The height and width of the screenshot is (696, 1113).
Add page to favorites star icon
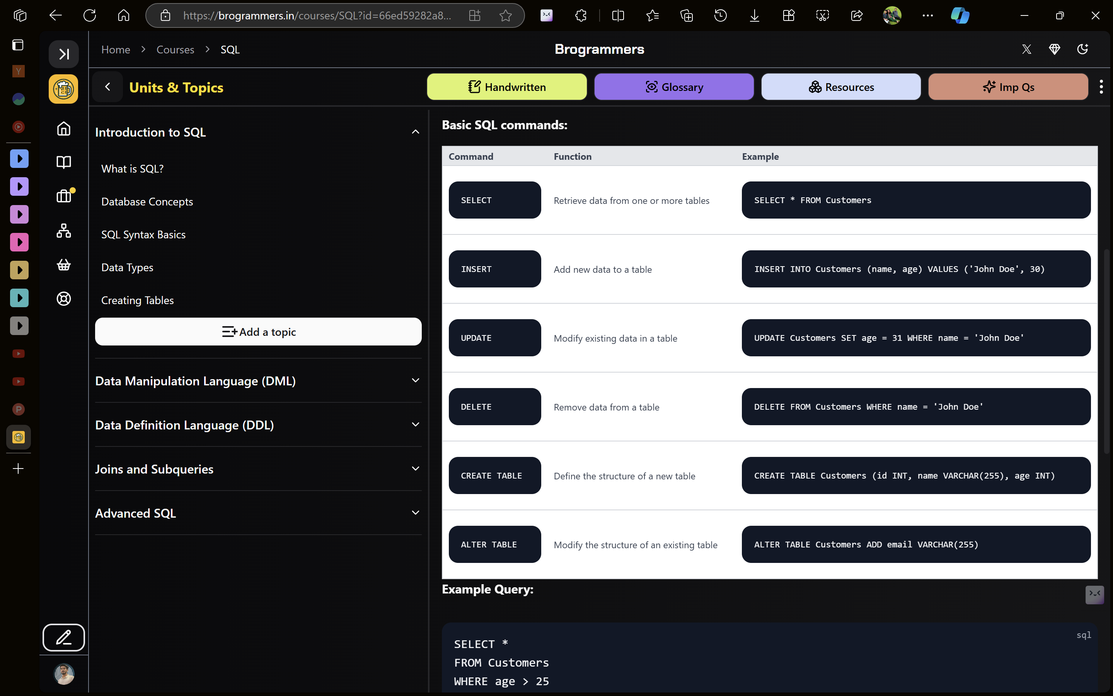coord(505,15)
